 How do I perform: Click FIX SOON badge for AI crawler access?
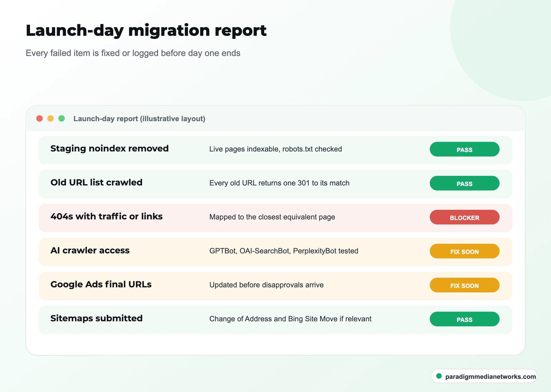[x=464, y=251]
